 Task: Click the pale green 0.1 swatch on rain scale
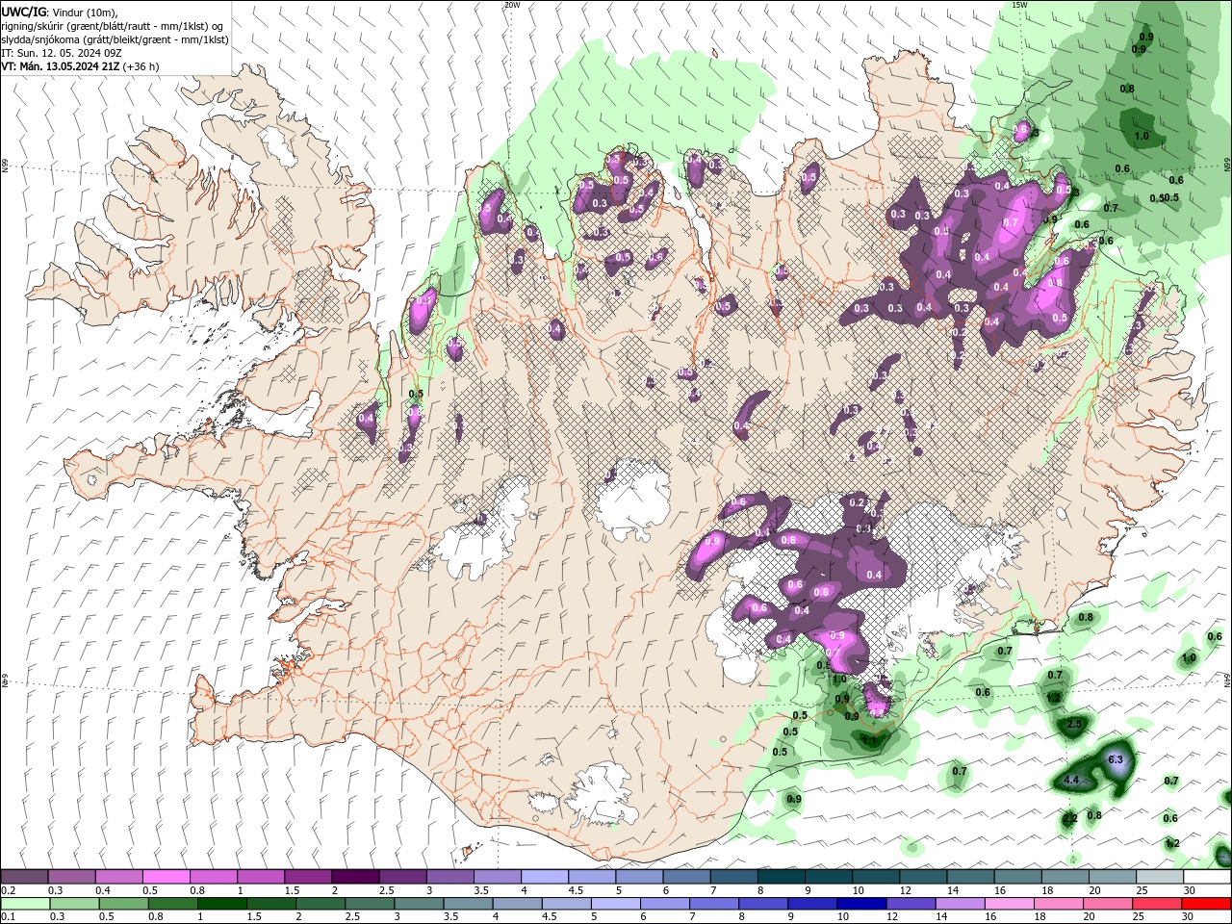click(x=25, y=904)
